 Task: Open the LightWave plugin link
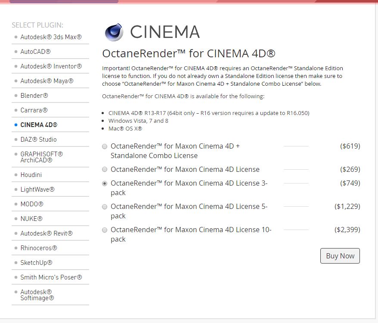(37, 189)
